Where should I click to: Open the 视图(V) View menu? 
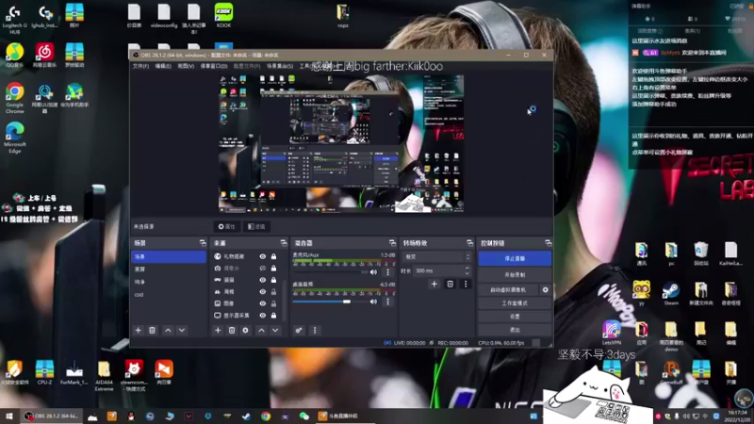pyautogui.click(x=186, y=66)
